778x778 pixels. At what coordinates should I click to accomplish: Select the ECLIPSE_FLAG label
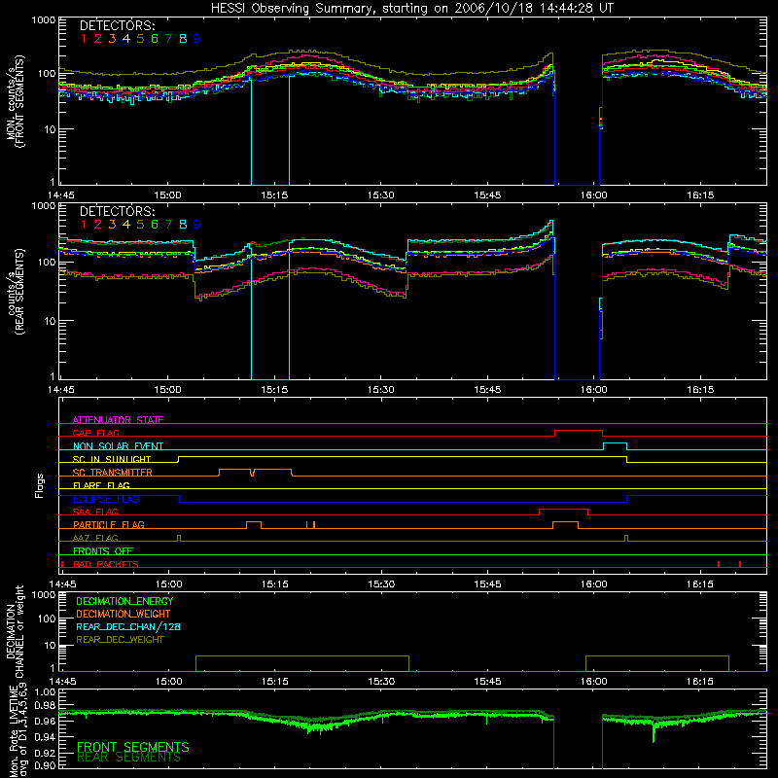[x=106, y=499]
